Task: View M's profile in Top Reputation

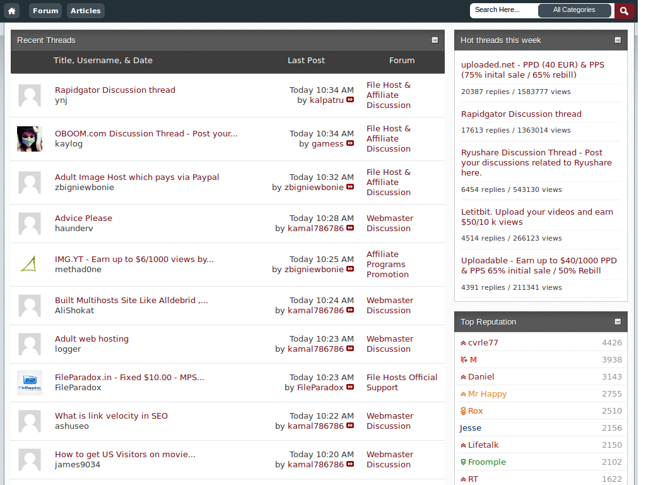Action: 473,360
